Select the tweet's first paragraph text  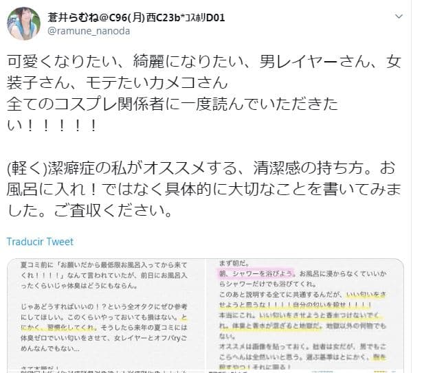pos(204,93)
